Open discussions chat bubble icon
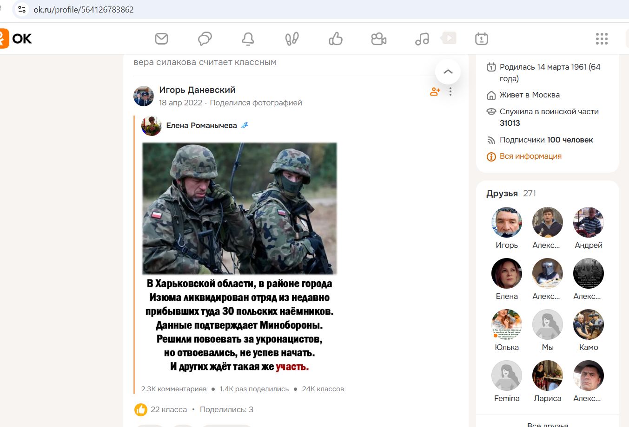Screen dimensions: 629x427 [205, 39]
